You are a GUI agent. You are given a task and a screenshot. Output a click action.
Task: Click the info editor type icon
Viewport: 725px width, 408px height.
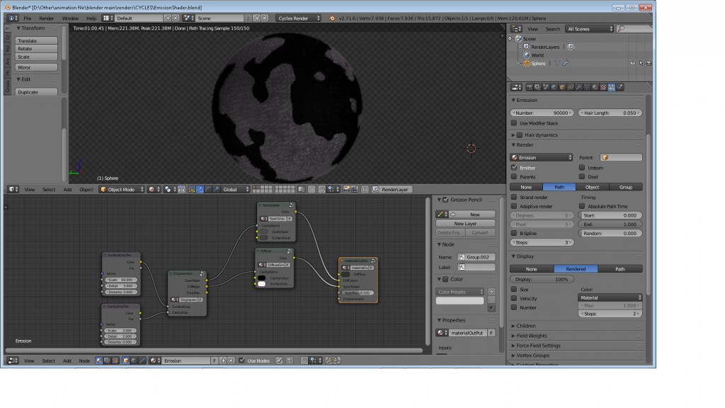10,18
